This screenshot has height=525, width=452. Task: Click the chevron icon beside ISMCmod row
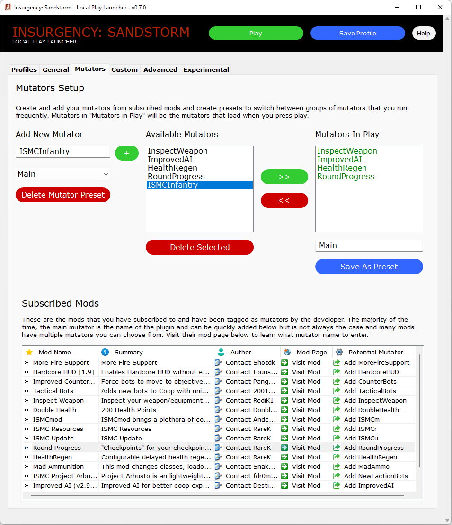[27, 420]
